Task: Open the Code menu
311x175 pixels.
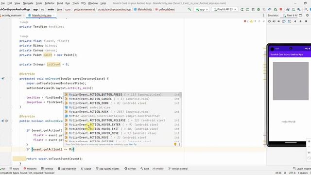Action: [x=39, y=3]
